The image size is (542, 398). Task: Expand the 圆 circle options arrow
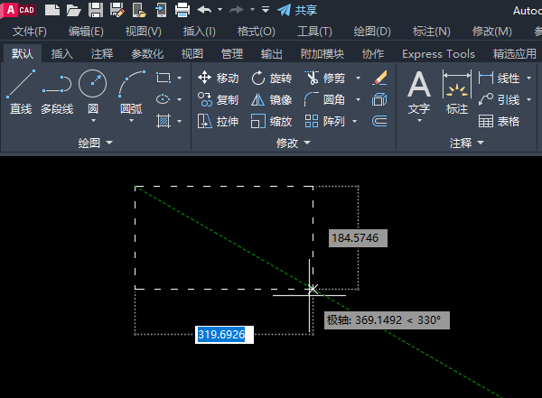coord(93,121)
